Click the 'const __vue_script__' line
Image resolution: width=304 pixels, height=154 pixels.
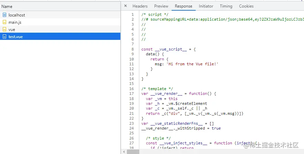tap(168, 49)
